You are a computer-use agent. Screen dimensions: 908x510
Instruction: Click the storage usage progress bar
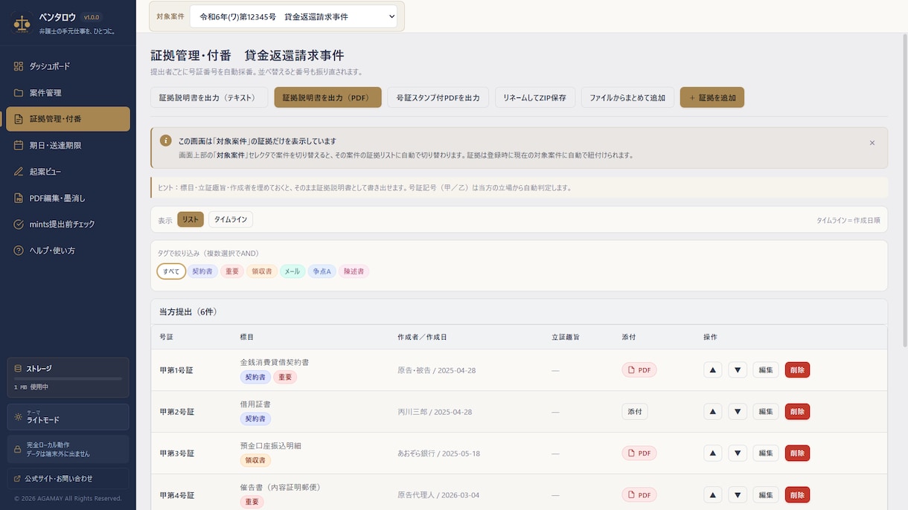pyautogui.click(x=68, y=378)
